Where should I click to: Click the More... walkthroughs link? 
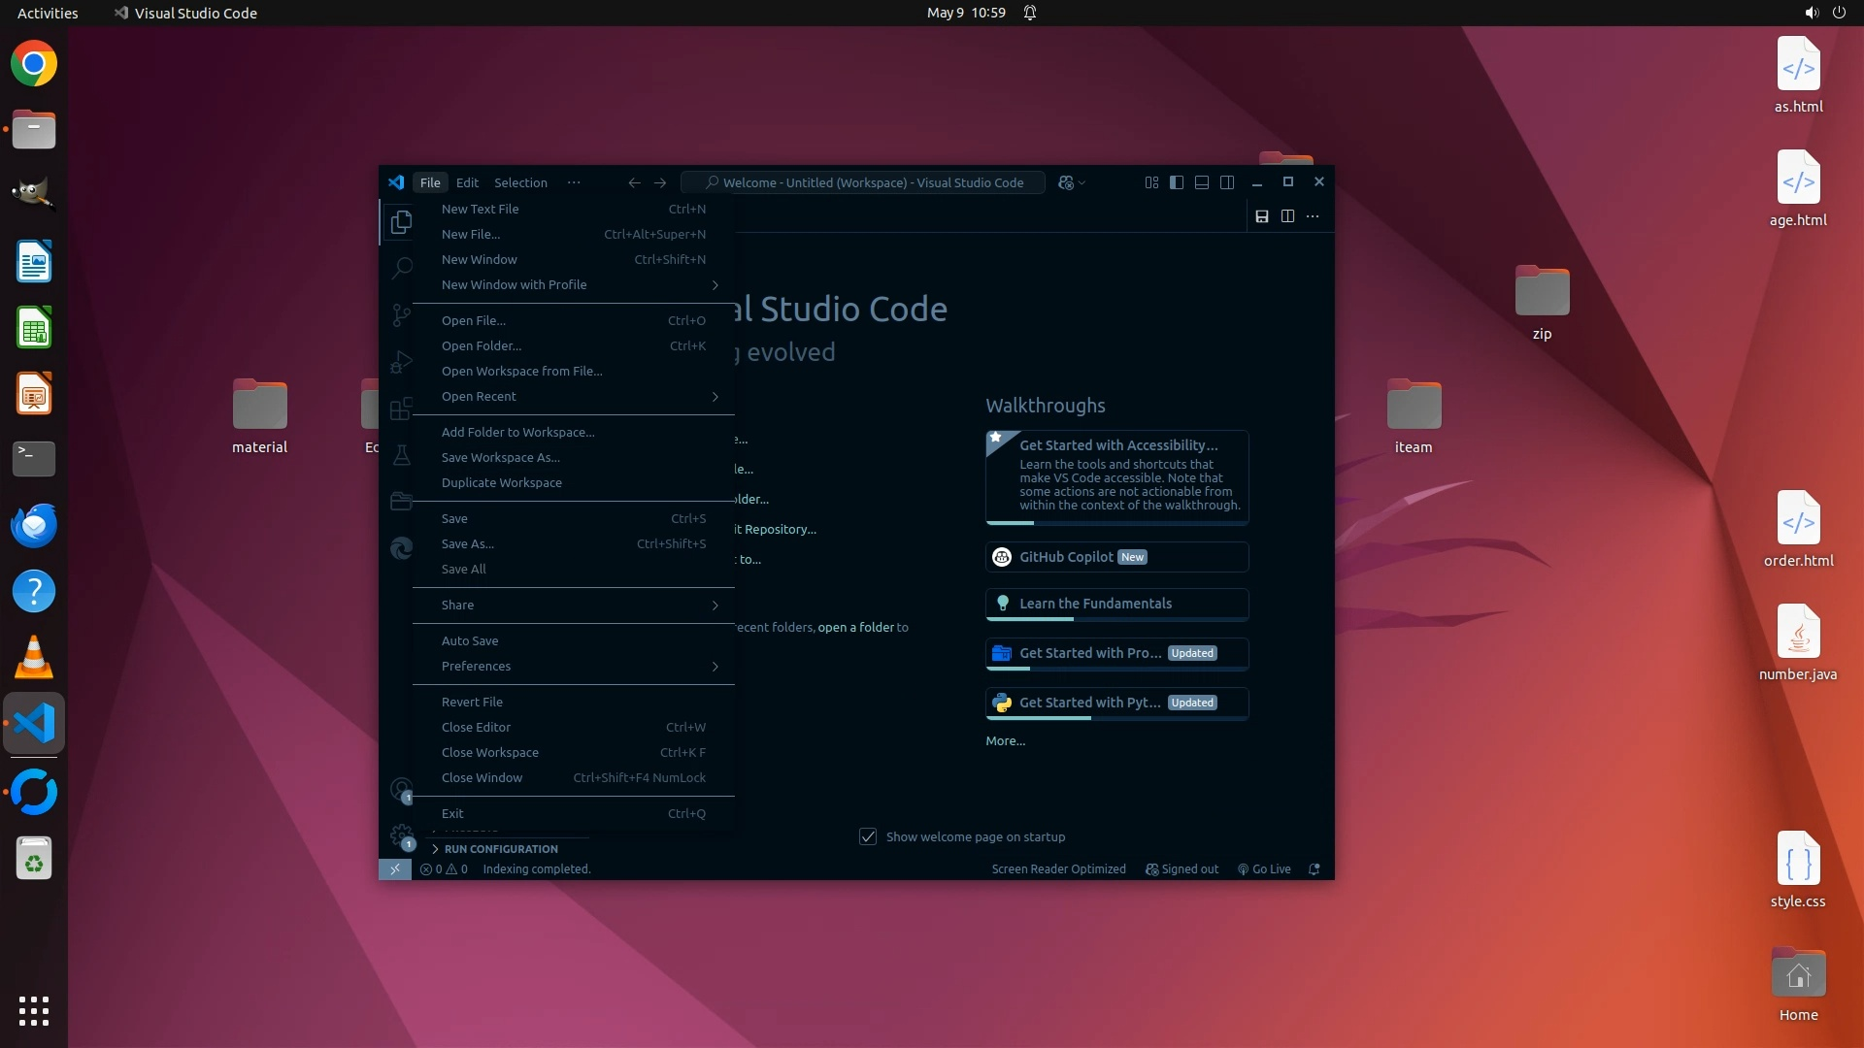(x=1005, y=741)
